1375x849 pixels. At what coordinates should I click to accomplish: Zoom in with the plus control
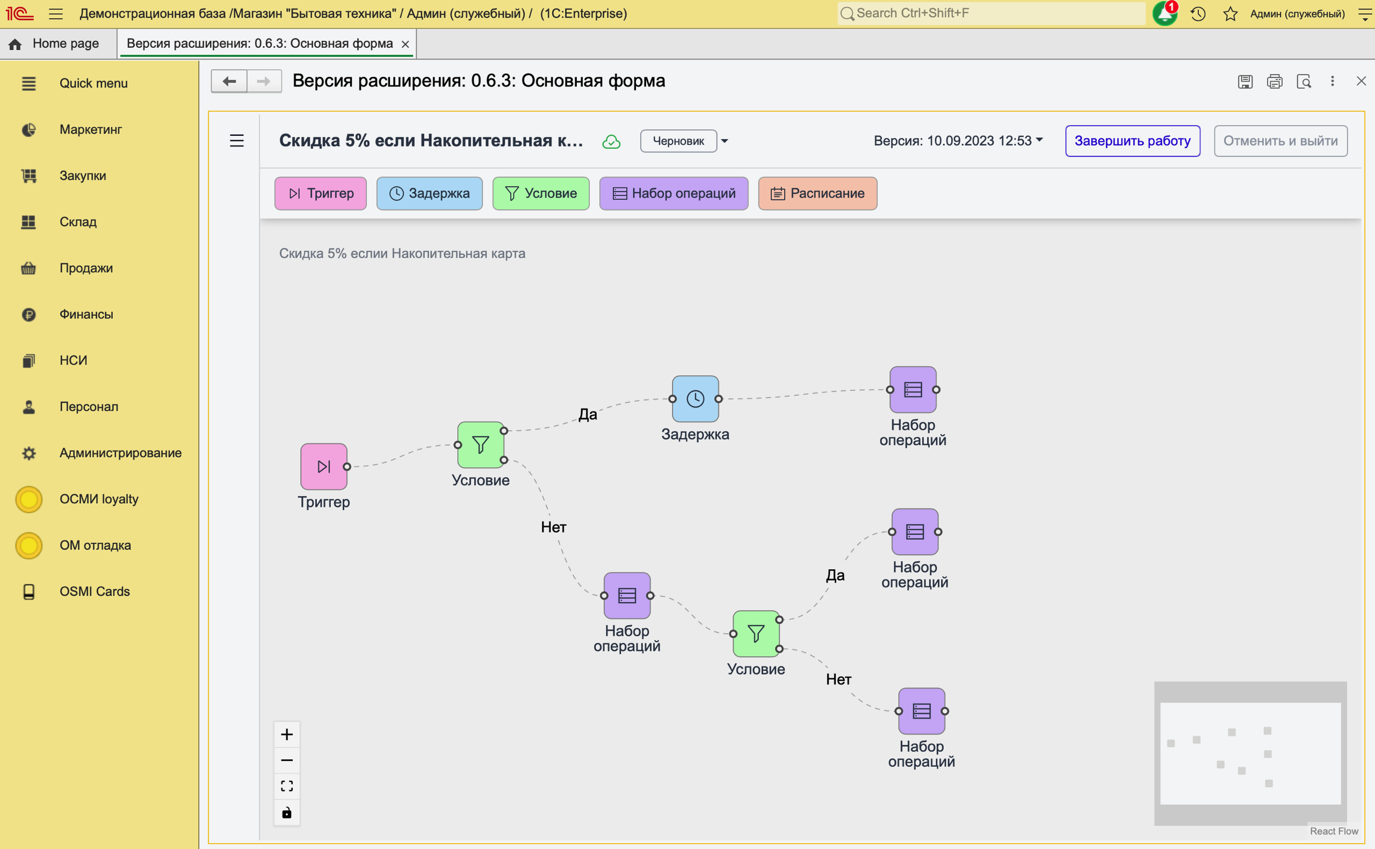point(287,735)
